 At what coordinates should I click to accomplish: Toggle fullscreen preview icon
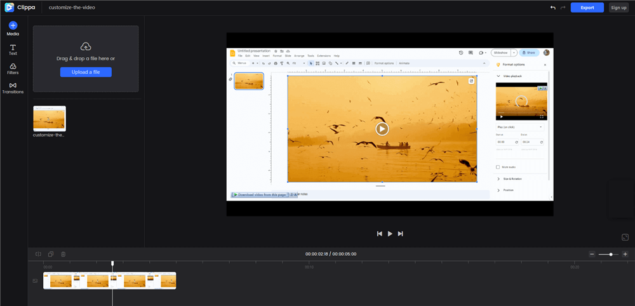point(625,237)
